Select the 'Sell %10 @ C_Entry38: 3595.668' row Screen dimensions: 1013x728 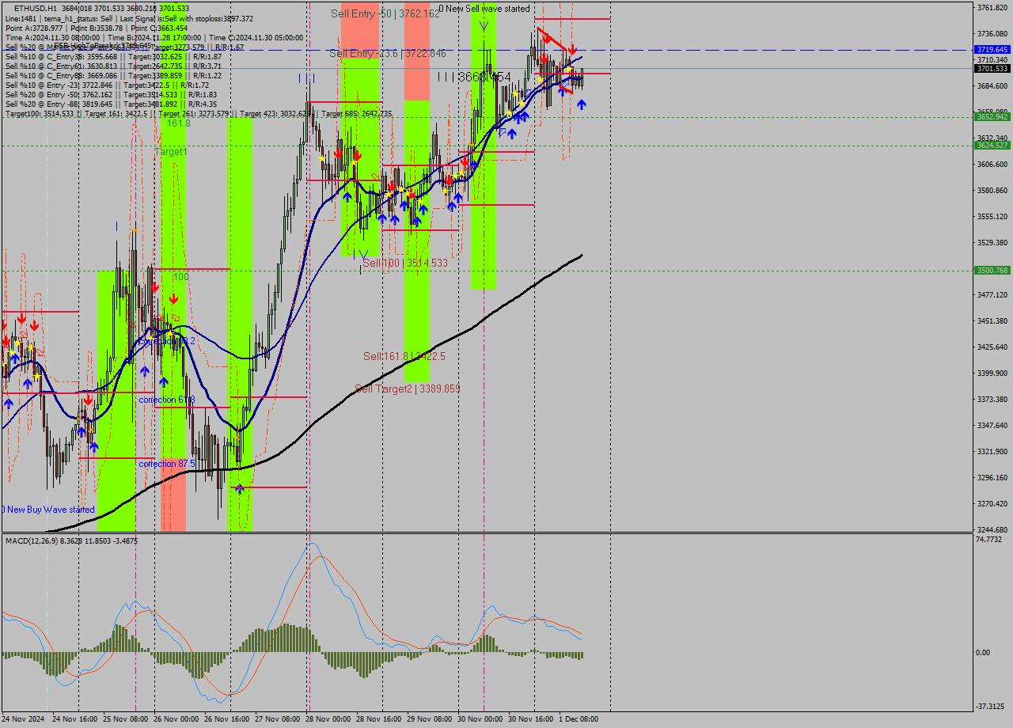(x=113, y=56)
